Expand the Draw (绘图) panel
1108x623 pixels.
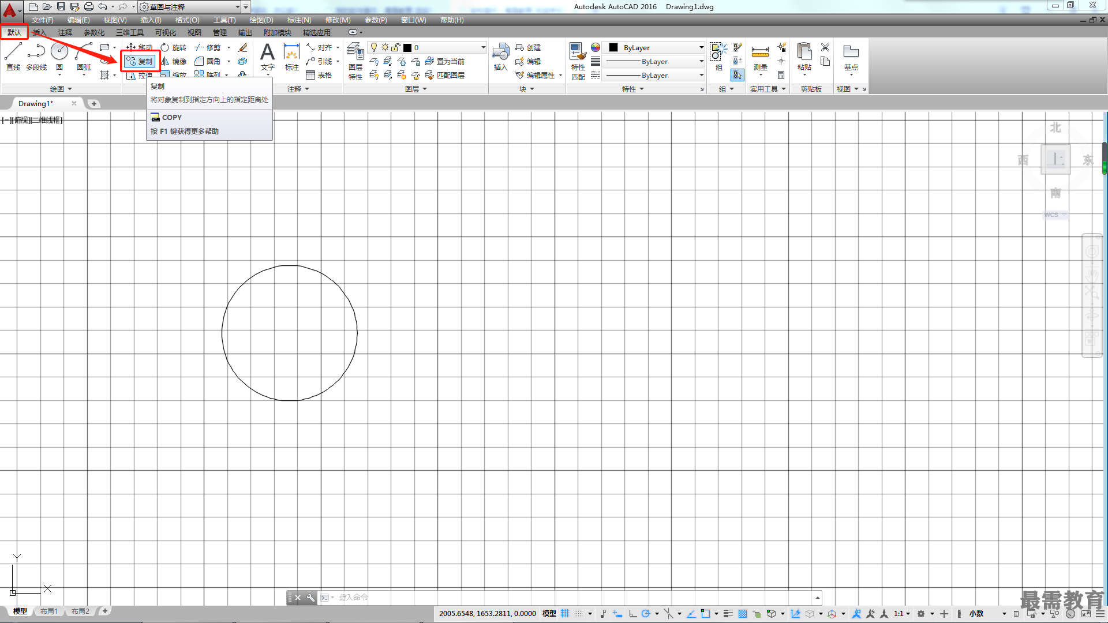pos(61,89)
